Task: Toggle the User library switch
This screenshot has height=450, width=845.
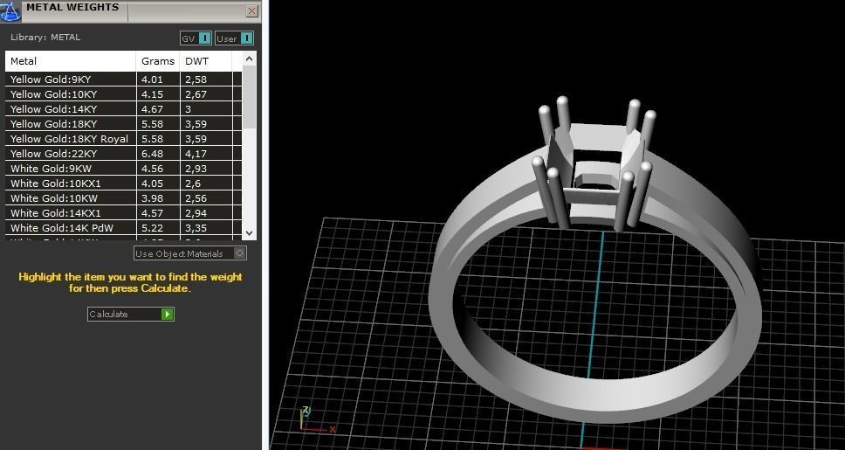Action: click(246, 38)
